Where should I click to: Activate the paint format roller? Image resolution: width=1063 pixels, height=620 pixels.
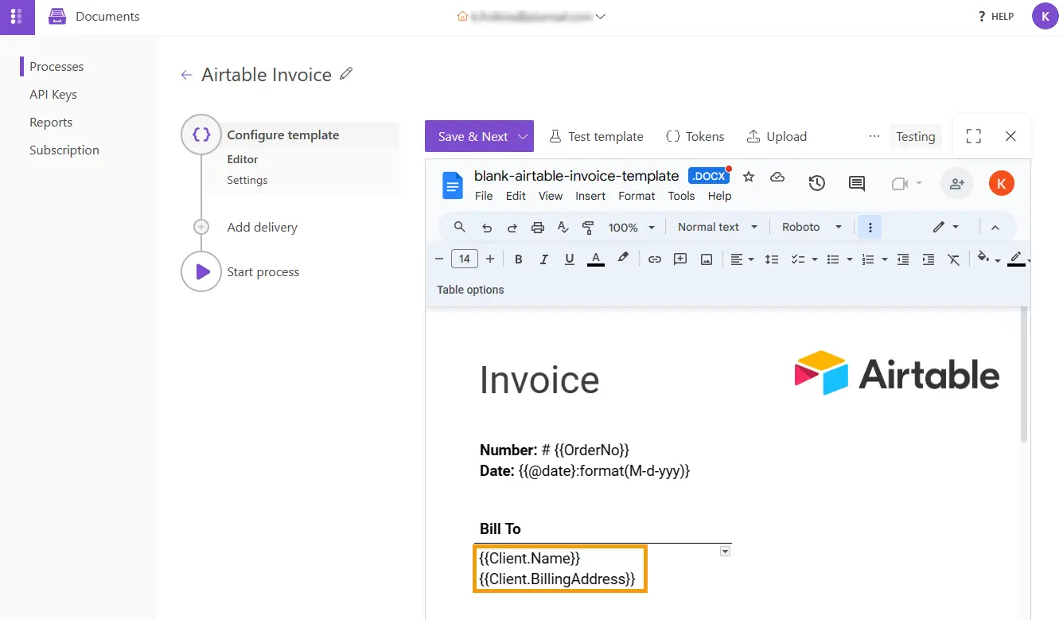[x=589, y=228]
